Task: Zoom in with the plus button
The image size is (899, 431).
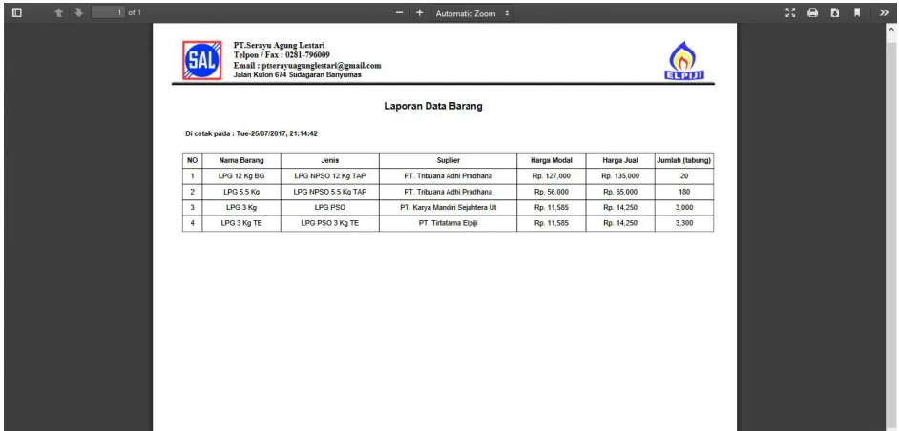Action: pyautogui.click(x=420, y=12)
